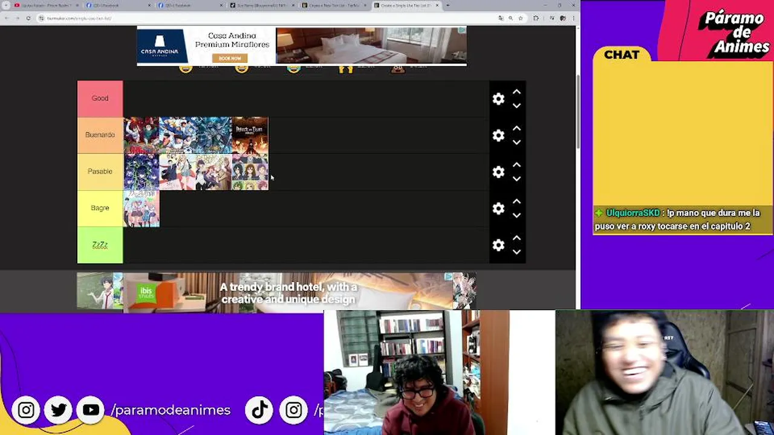This screenshot has height=435, width=774.
Task: Click UlquiorraSKD chat message
Action: (x=682, y=219)
